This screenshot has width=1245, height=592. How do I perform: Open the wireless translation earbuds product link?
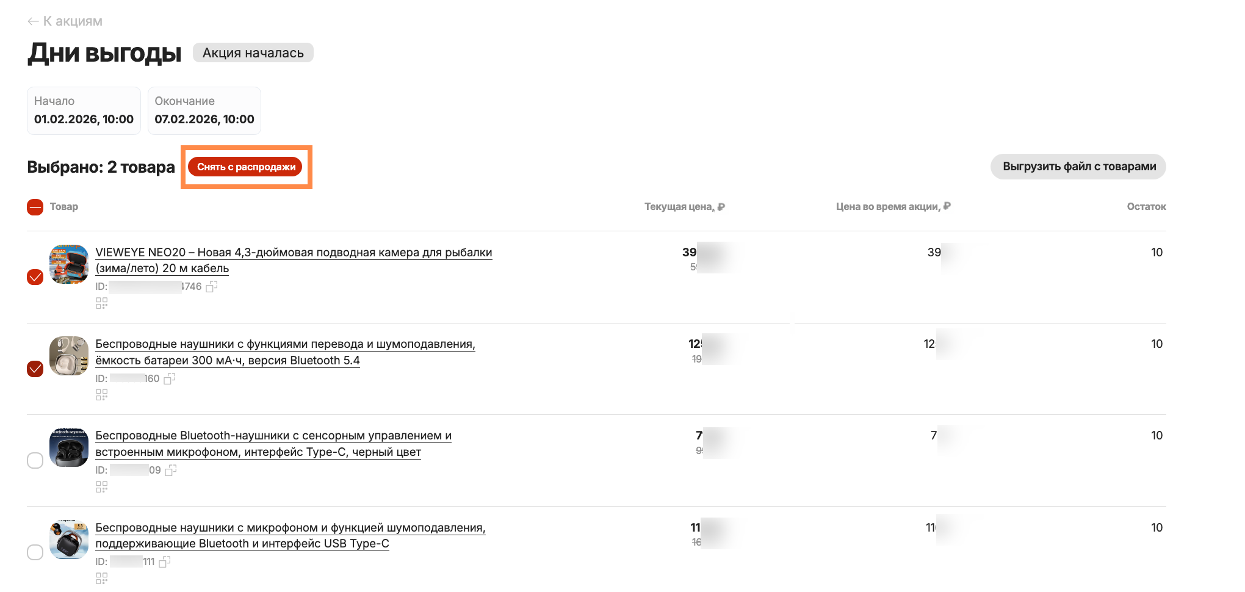(x=284, y=344)
